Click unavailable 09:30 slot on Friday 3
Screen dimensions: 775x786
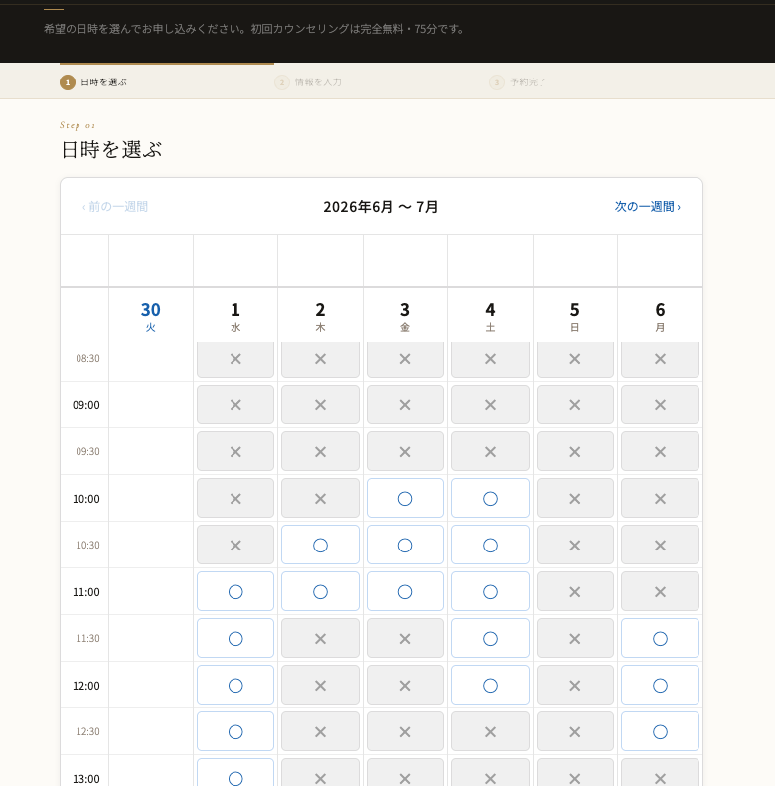coord(405,452)
